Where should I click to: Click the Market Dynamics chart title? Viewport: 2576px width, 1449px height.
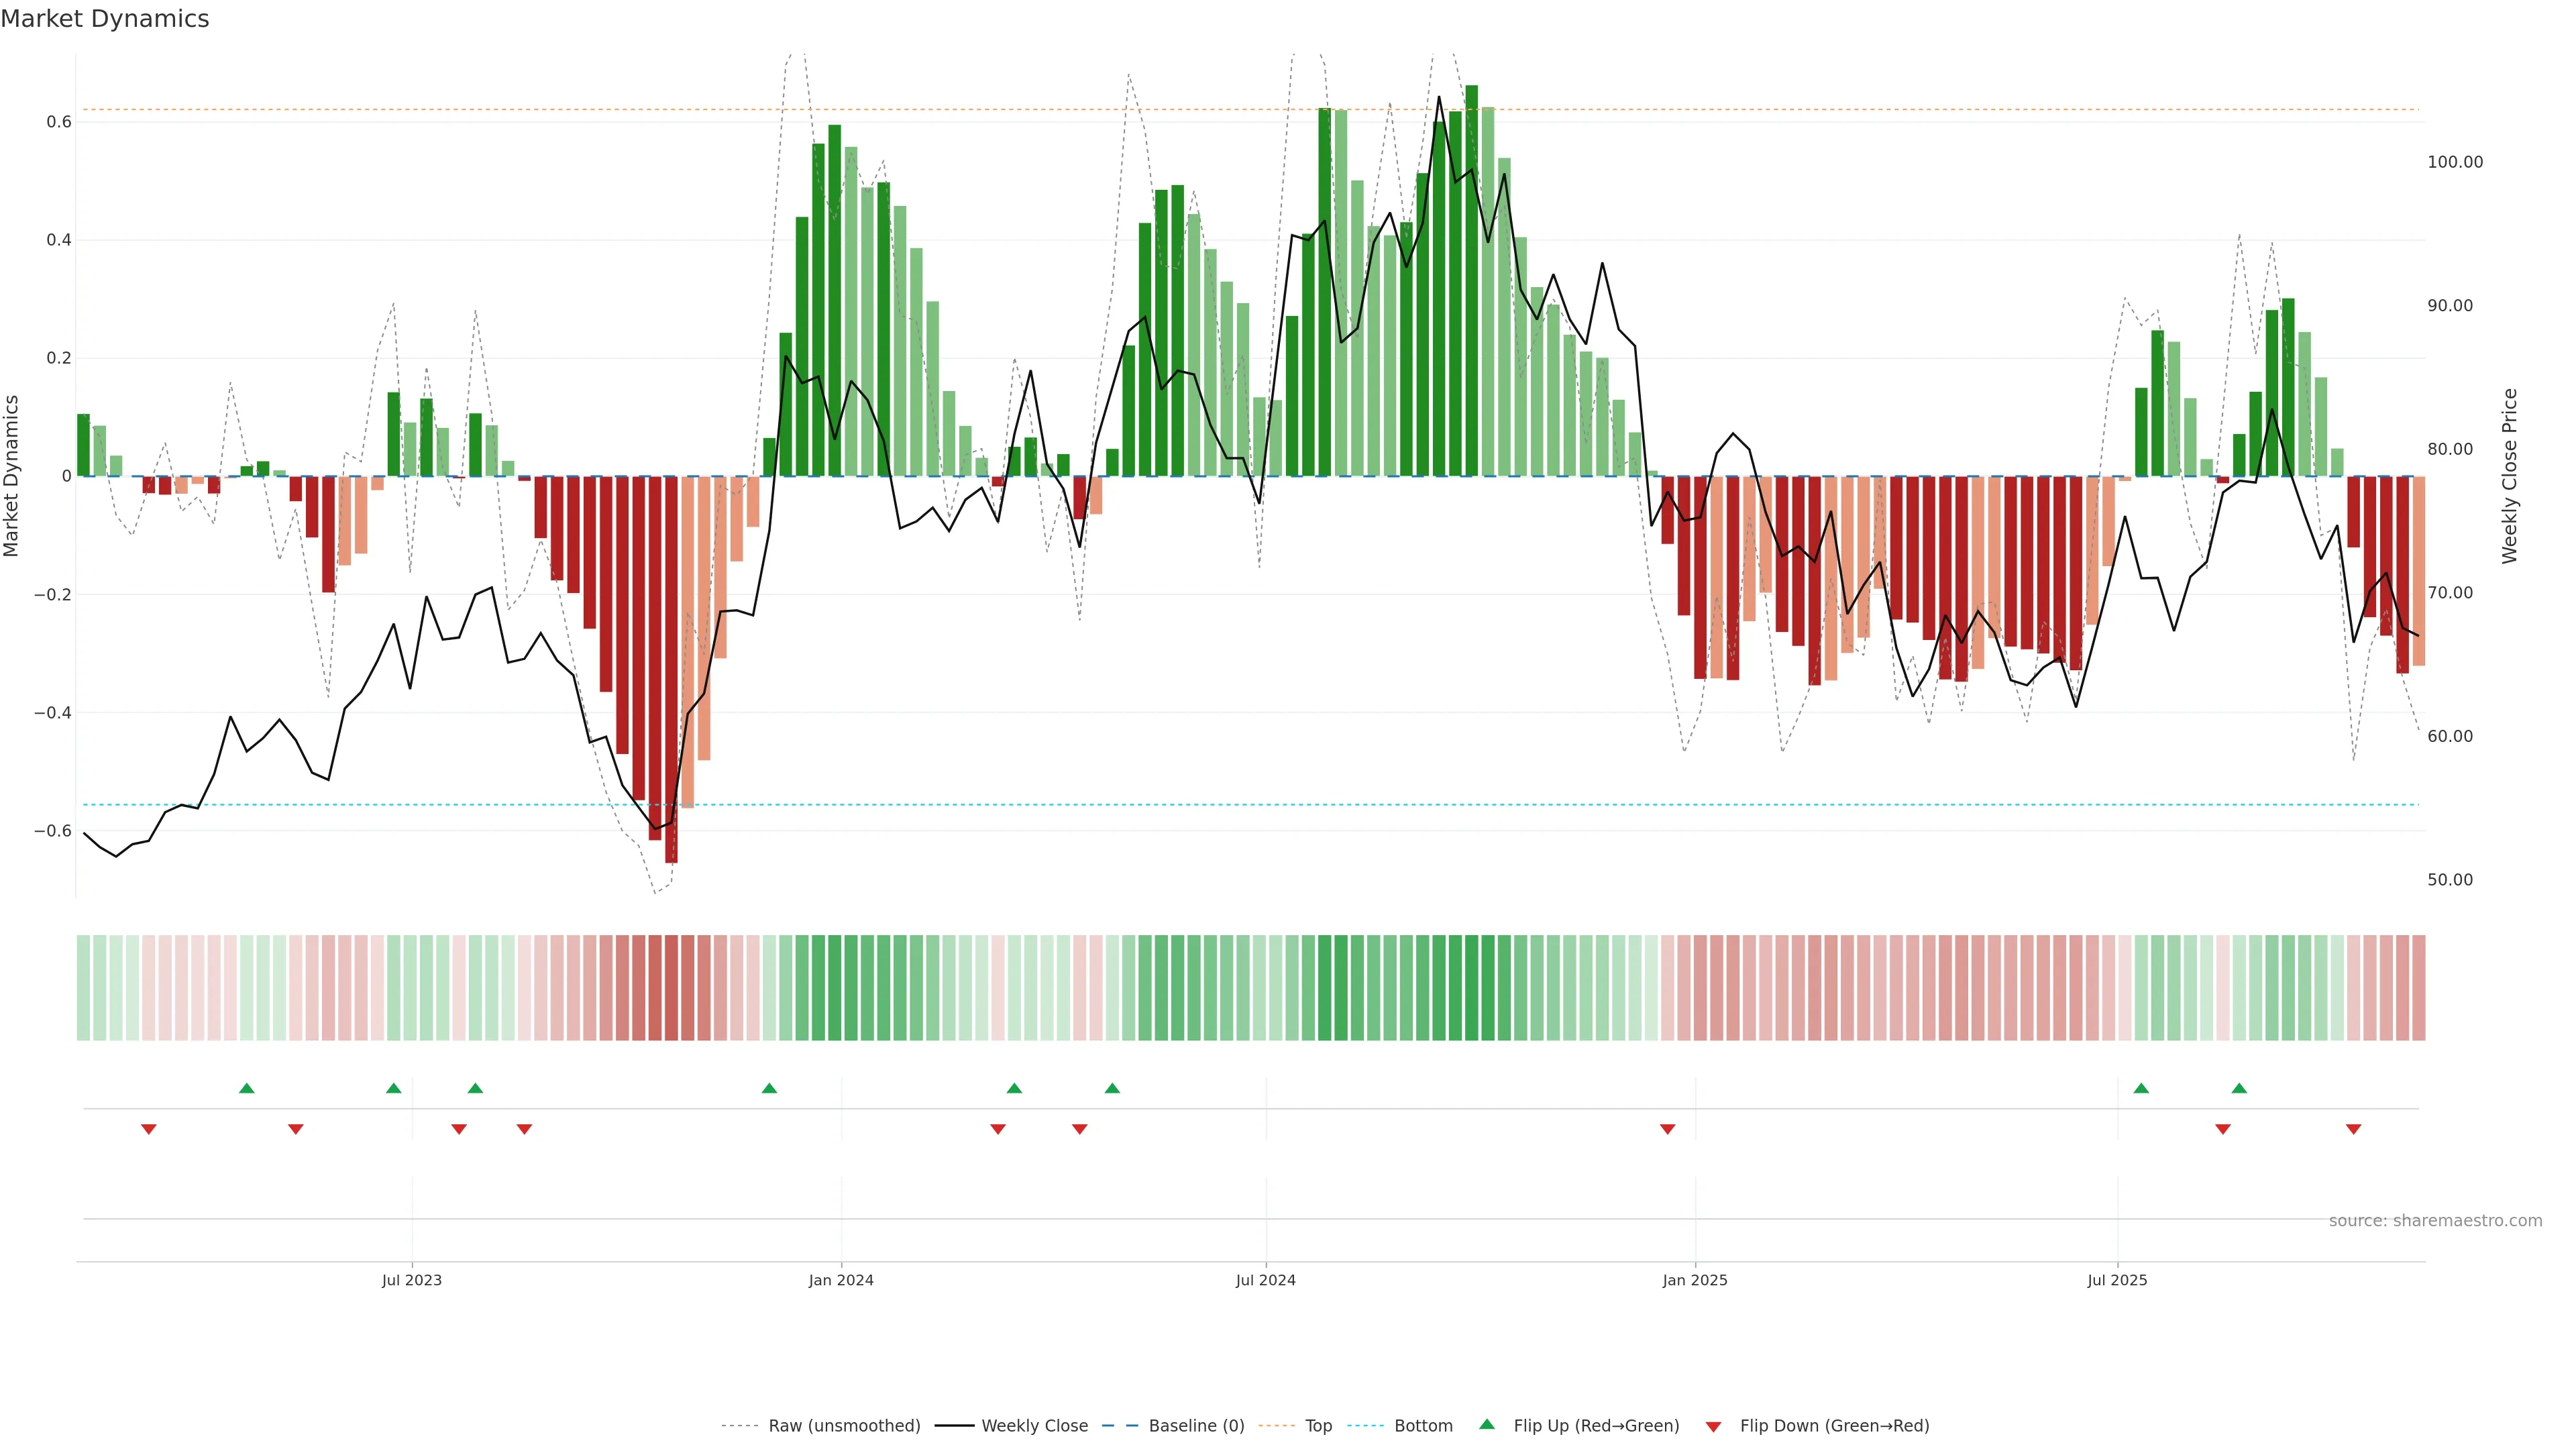[x=105, y=19]
